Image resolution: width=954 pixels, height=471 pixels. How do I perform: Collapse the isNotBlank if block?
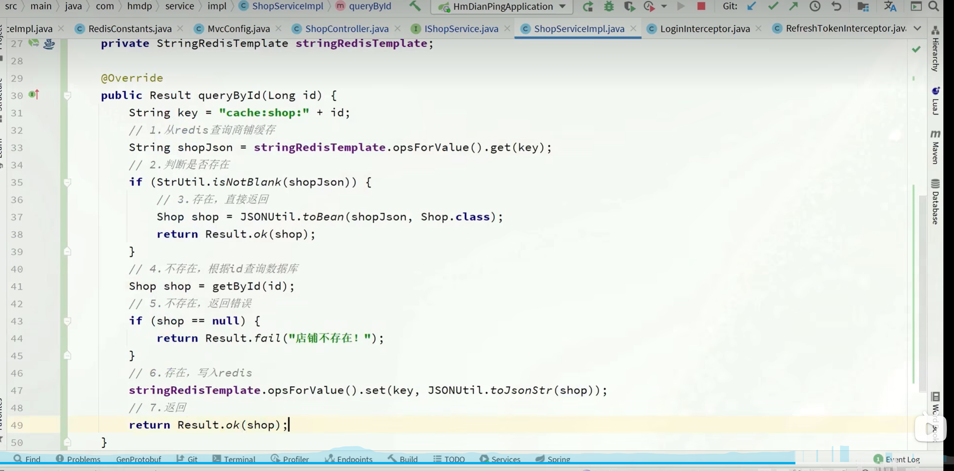point(67,182)
